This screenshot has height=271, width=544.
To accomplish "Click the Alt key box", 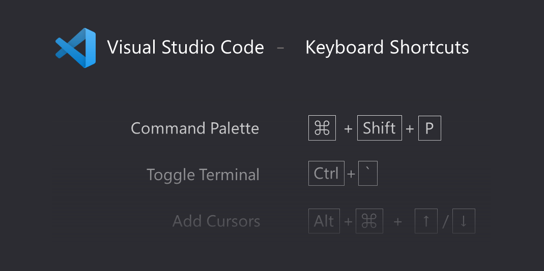I will pos(324,221).
